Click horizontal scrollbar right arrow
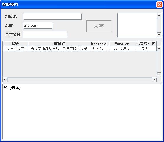The image size is (164, 142). [154, 80]
